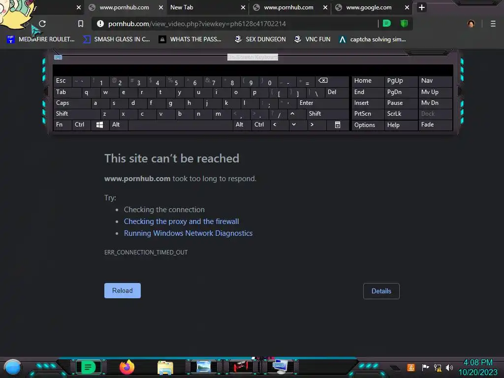
Task: Open Running Windows Network Diagnostics link
Action: click(189, 233)
